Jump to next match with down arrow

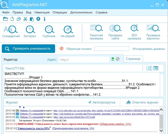coord(20,107)
